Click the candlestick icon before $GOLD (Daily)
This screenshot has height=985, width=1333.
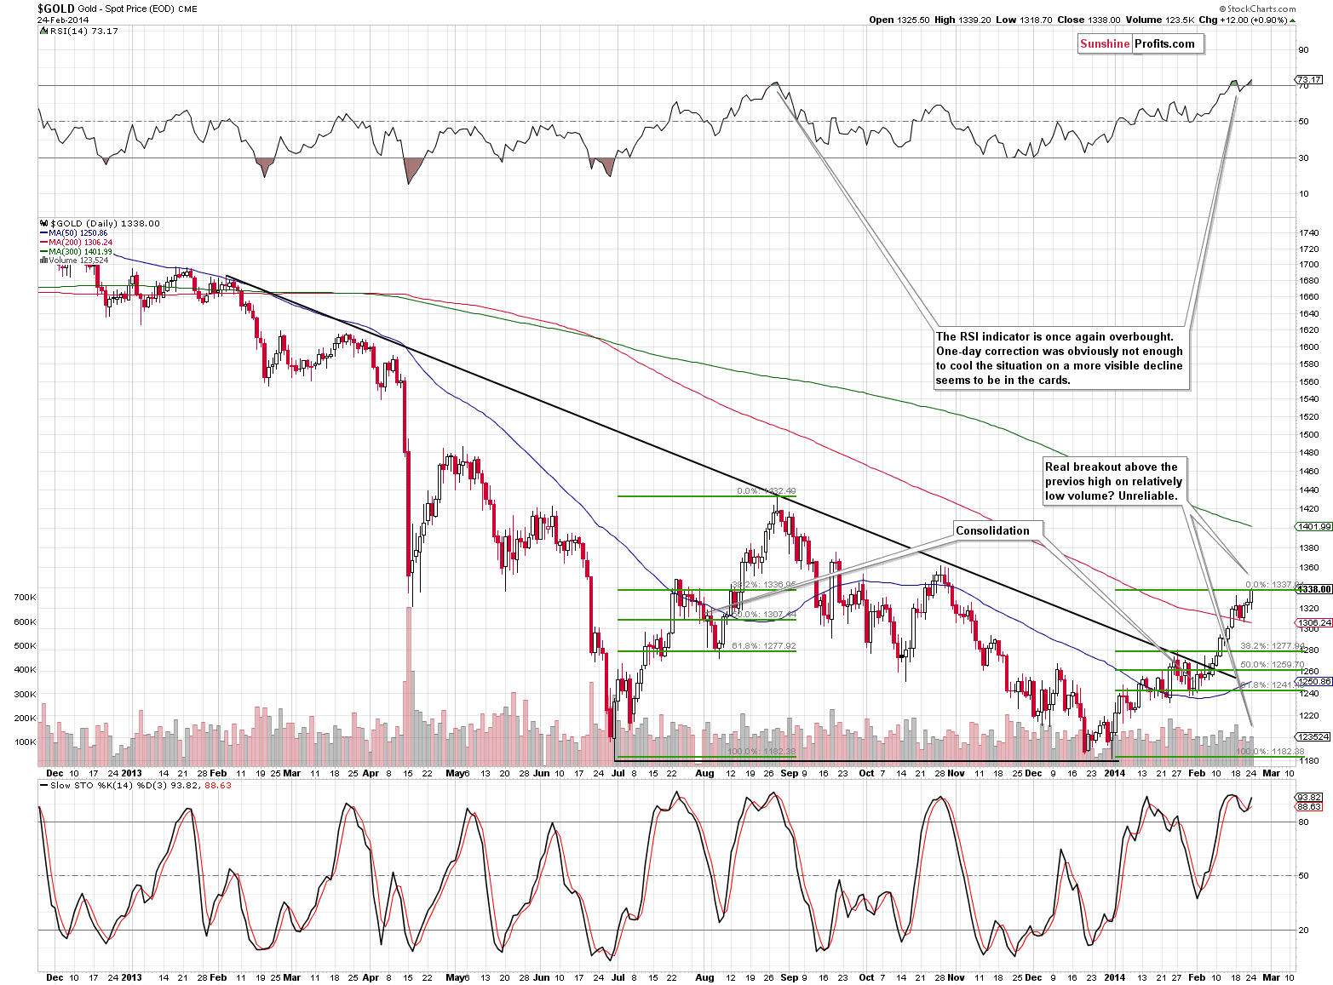click(x=44, y=223)
